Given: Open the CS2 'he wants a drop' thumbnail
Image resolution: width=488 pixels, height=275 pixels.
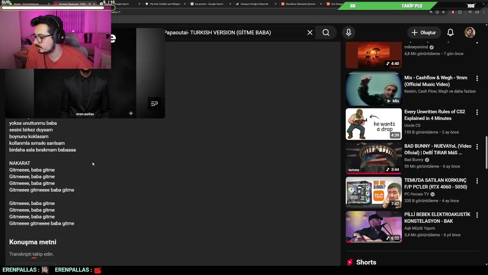Looking at the screenshot, I should [374, 124].
